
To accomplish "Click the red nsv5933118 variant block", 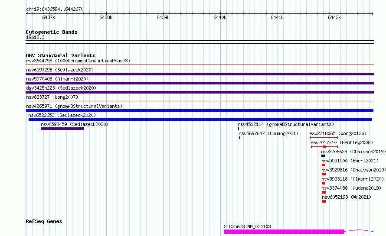I will (x=324, y=183).
